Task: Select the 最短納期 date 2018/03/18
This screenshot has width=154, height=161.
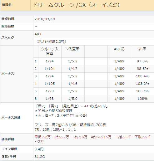Action: click(45, 19)
